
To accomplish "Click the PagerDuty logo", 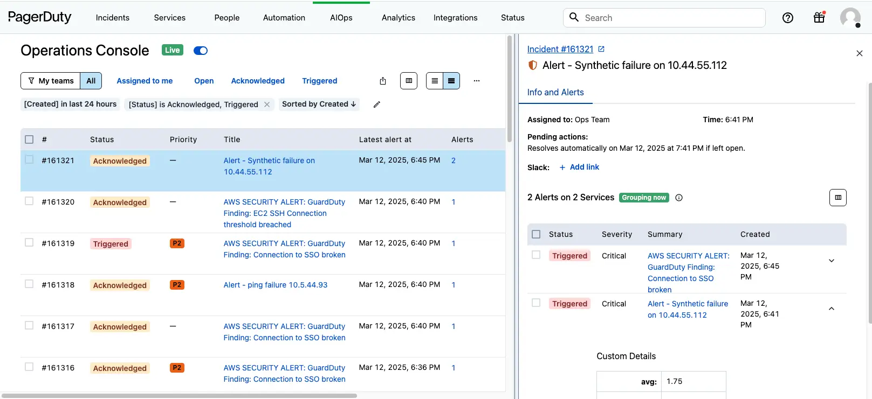I will (x=39, y=17).
